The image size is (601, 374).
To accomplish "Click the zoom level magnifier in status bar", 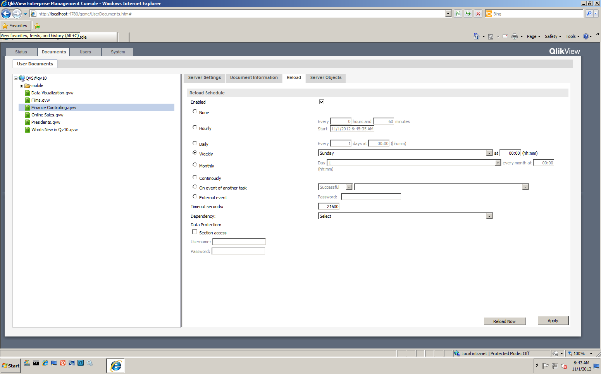I will pyautogui.click(x=570, y=354).
